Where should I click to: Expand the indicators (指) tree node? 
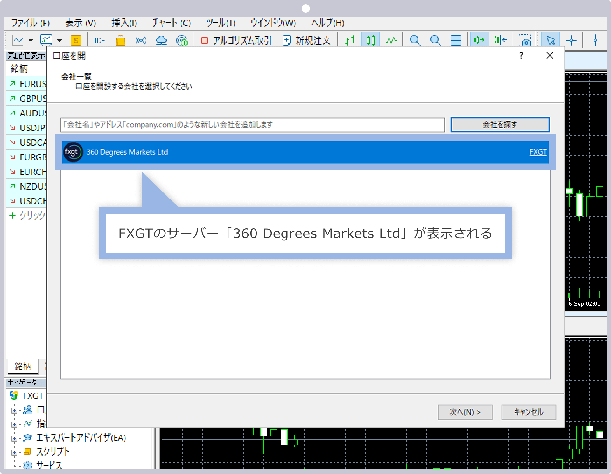click(14, 424)
